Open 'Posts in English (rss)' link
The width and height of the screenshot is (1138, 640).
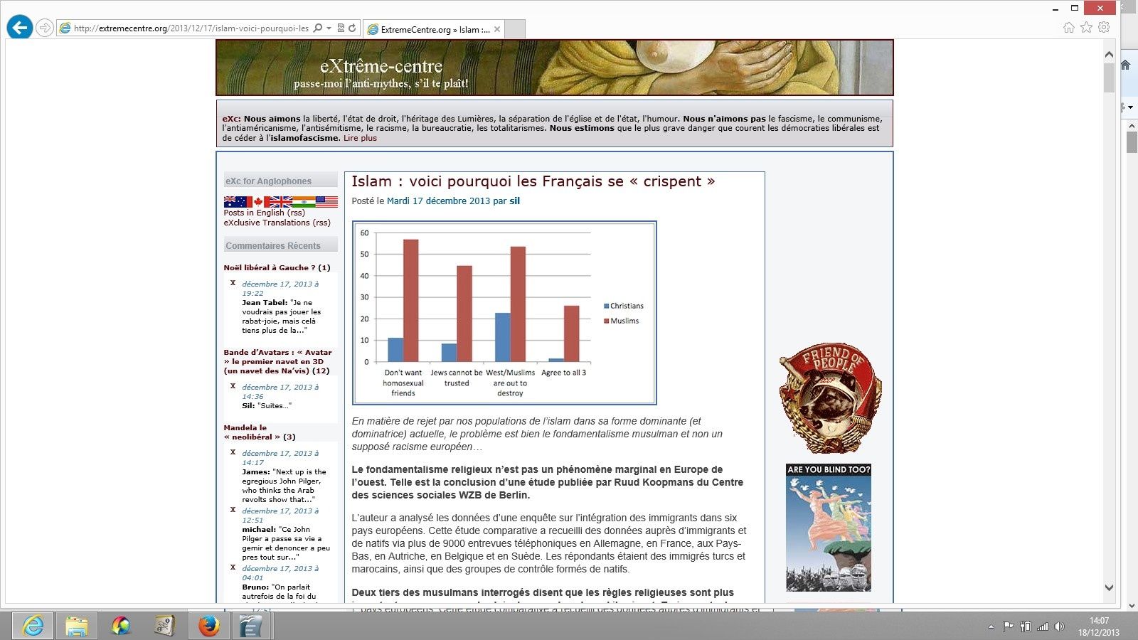[x=264, y=213]
